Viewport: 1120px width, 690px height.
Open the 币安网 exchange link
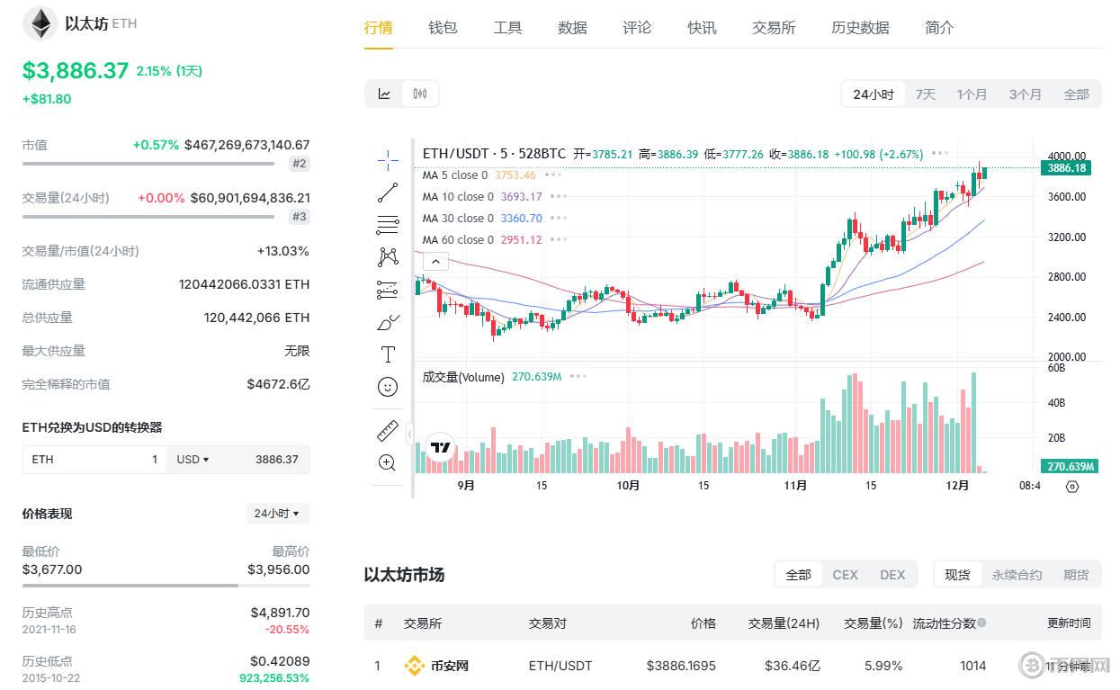[448, 667]
